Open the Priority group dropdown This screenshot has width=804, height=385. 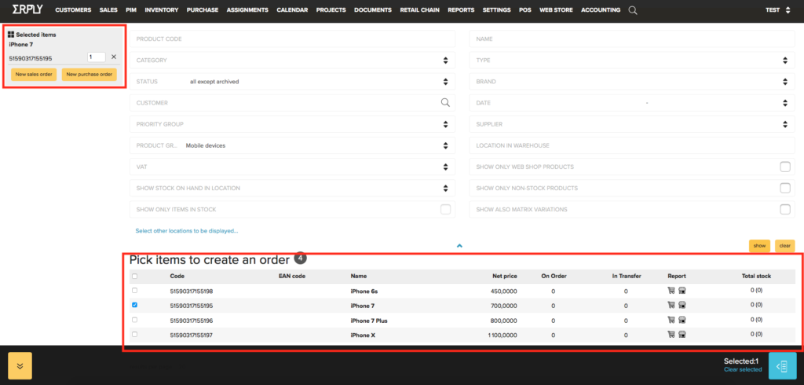pyautogui.click(x=292, y=123)
